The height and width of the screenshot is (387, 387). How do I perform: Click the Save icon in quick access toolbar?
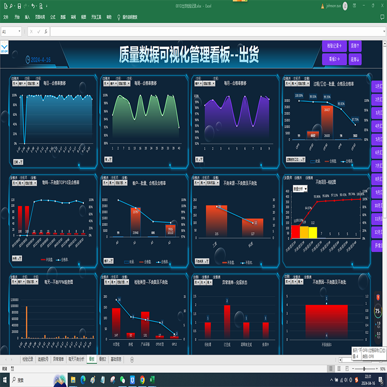click(19, 6)
